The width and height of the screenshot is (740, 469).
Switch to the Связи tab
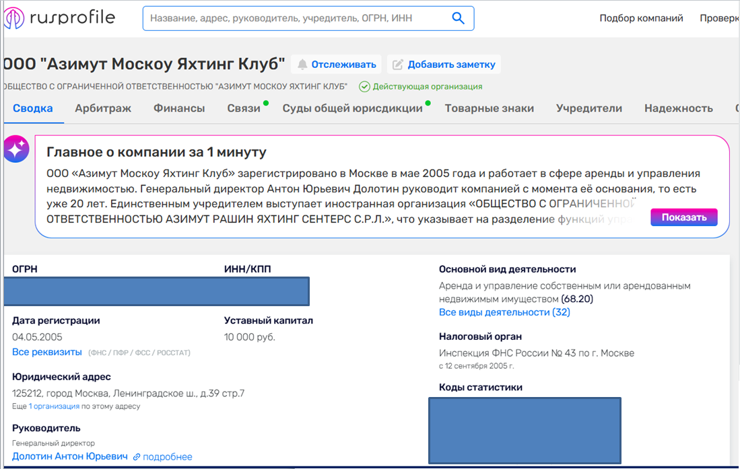click(x=244, y=108)
